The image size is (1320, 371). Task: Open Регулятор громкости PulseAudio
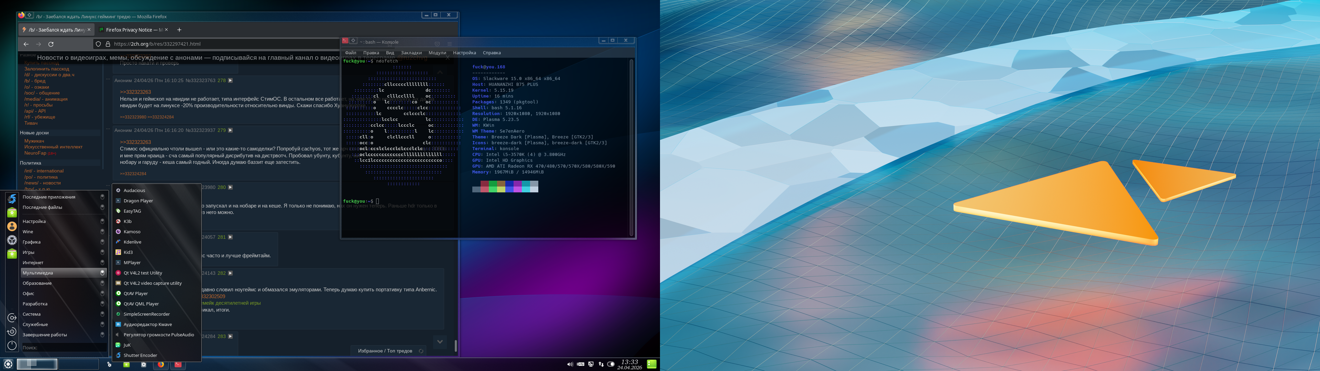click(156, 335)
